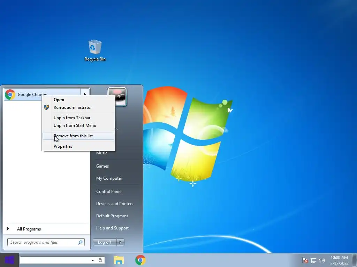Open the shutdown options arrow beside Log off
The image size is (357, 267).
coord(120,242)
